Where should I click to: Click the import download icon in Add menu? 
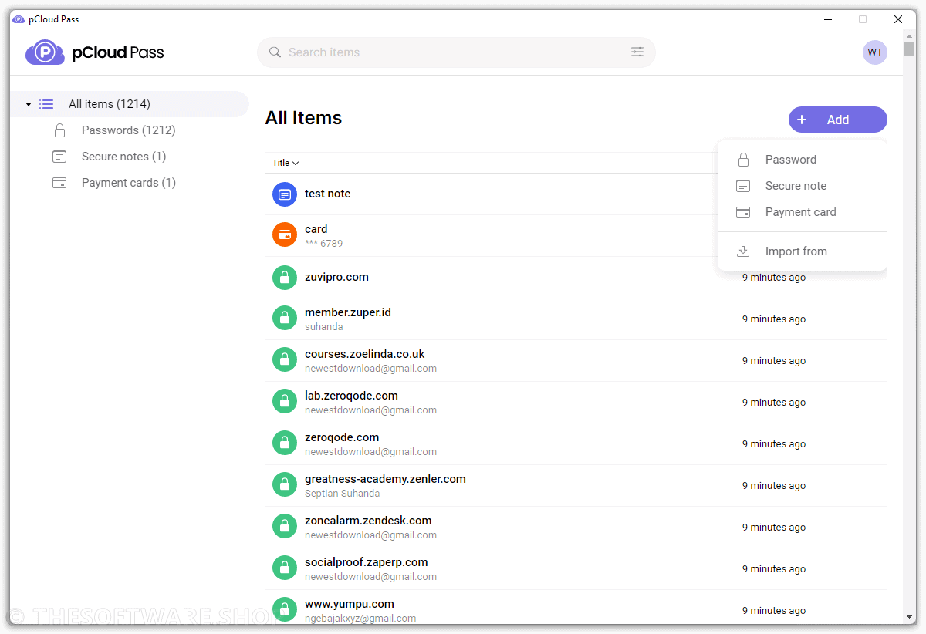pyautogui.click(x=743, y=251)
